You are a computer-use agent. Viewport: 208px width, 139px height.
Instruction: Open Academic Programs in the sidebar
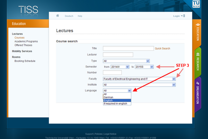26,41
